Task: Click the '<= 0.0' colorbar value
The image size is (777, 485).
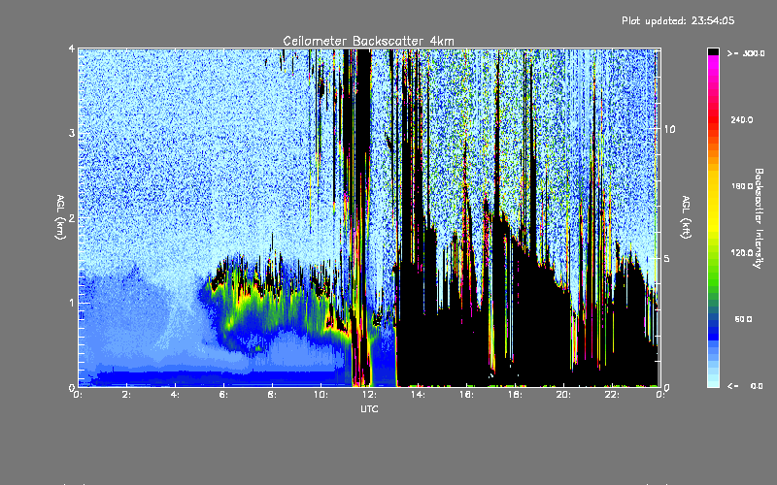Action: point(745,386)
